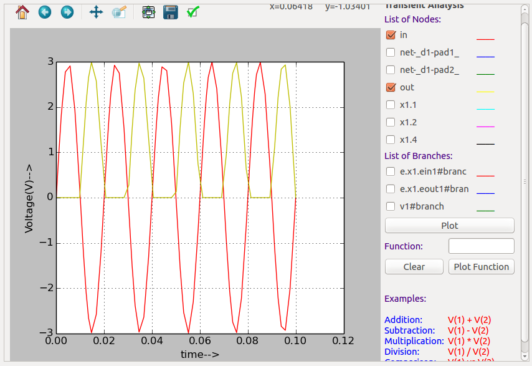The height and width of the screenshot is (366, 532).
Task: Uncheck the 'in' node checkbox
Action: point(391,35)
